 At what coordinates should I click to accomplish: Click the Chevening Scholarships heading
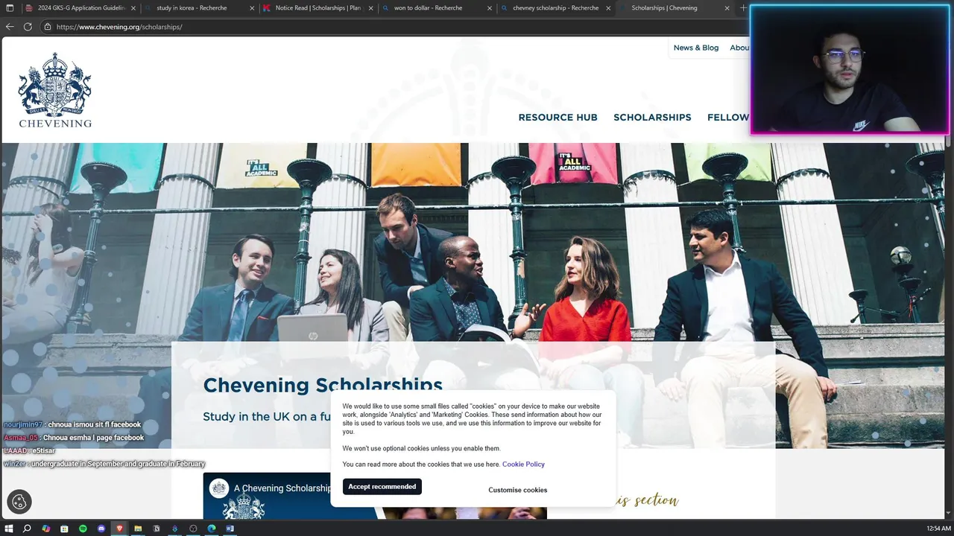point(323,385)
